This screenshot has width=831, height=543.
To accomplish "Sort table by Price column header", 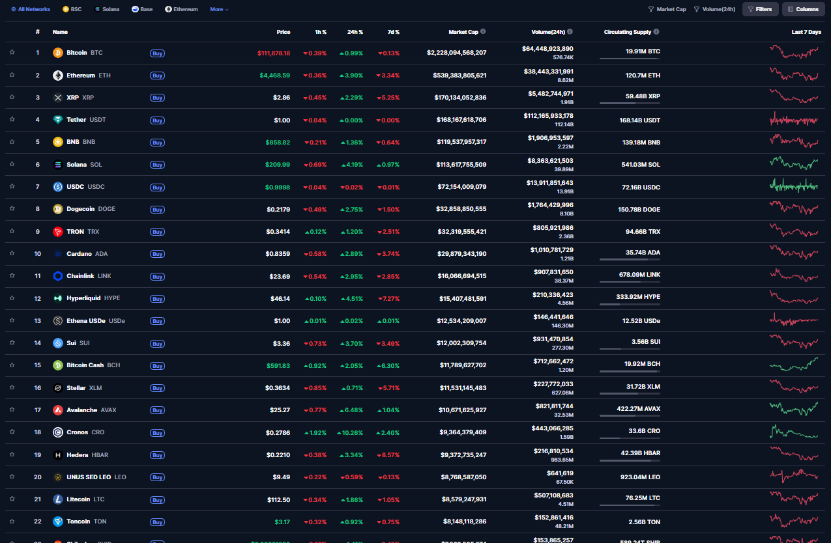I will coord(284,32).
